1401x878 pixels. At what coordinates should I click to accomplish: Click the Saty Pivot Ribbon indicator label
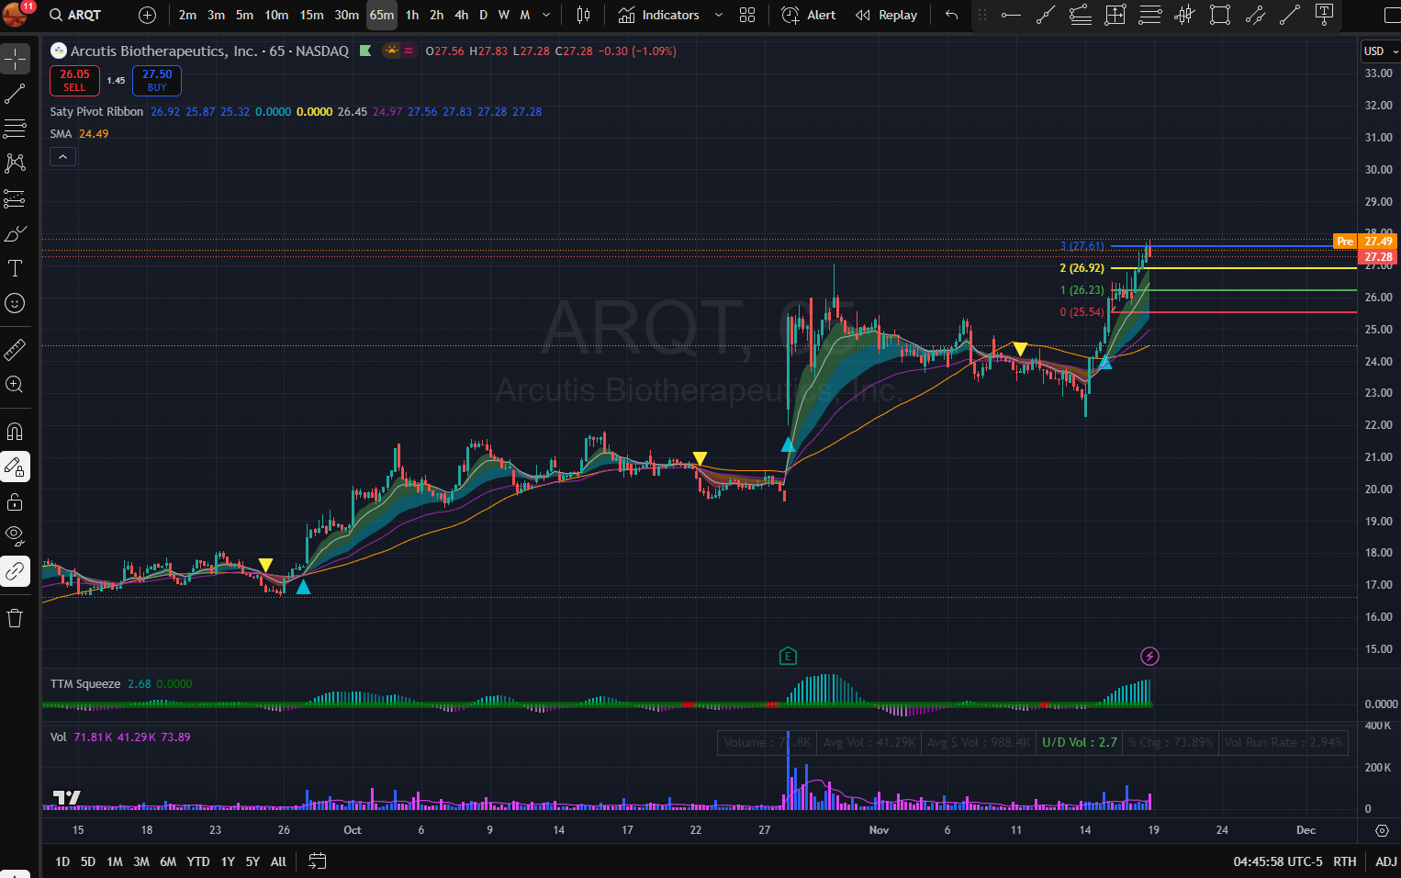point(96,111)
